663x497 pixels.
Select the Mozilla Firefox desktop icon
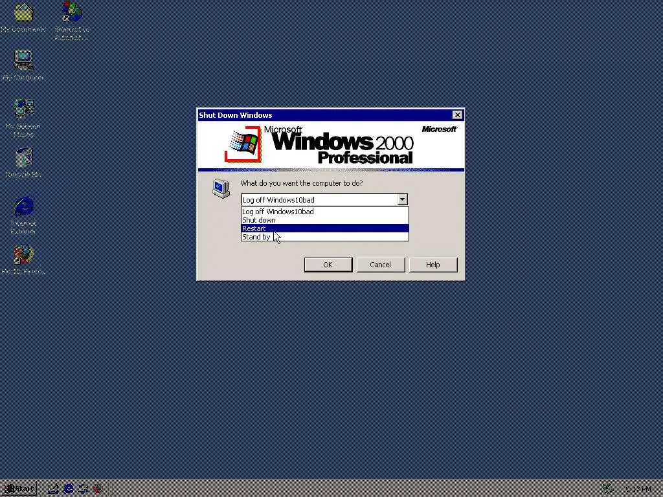23,260
